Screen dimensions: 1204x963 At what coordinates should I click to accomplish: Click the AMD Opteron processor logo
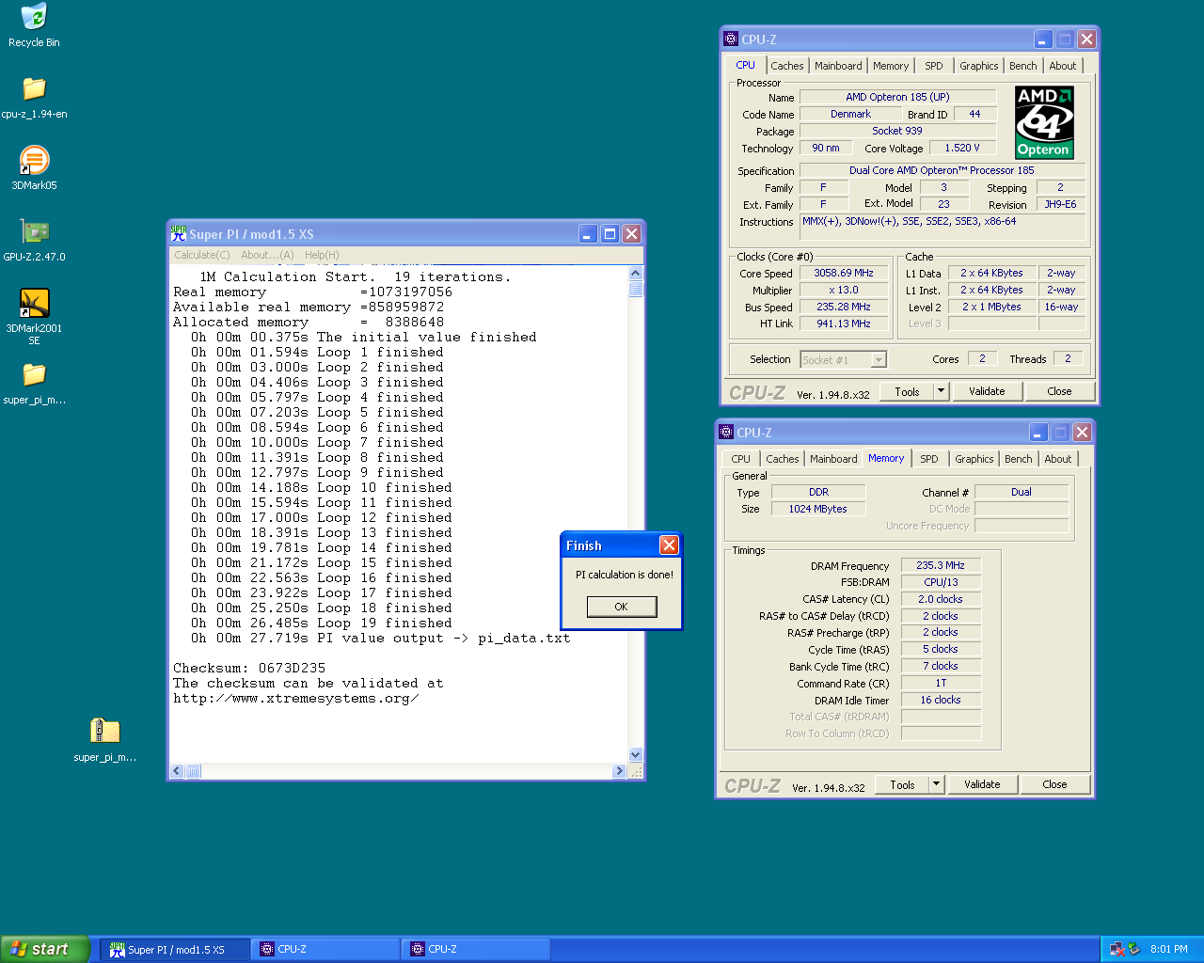(1044, 122)
